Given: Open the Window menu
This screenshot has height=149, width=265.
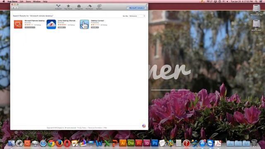Looking at the screenshot, I should pos(37,1).
